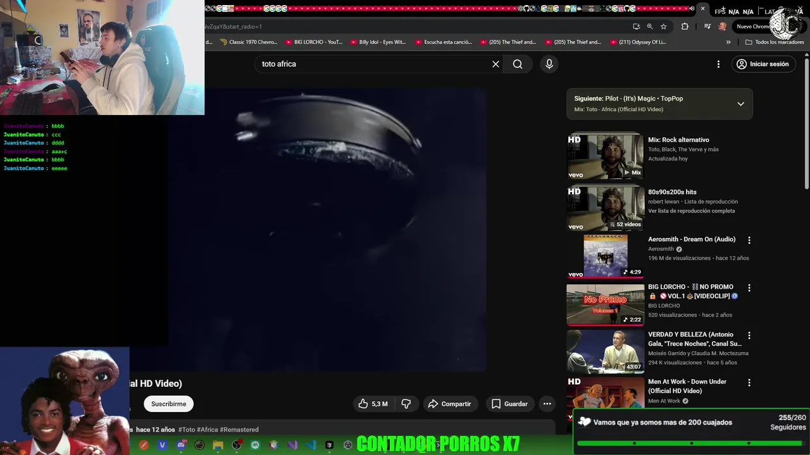Open 80s90s200s hits playlist thumbnail

coord(605,208)
